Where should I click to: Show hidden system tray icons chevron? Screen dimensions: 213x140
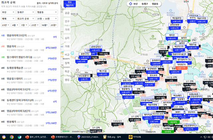(201, 137)
